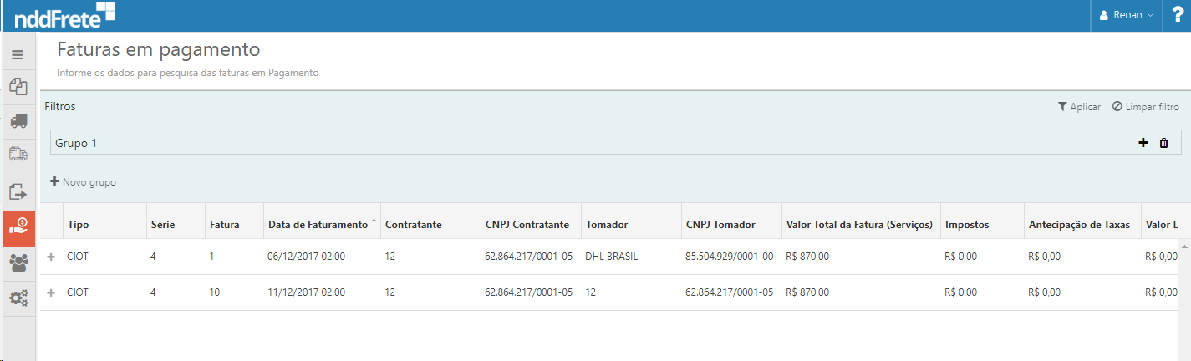Open the settings gears icon in sidebar
This screenshot has width=1191, height=361.
coord(18,298)
